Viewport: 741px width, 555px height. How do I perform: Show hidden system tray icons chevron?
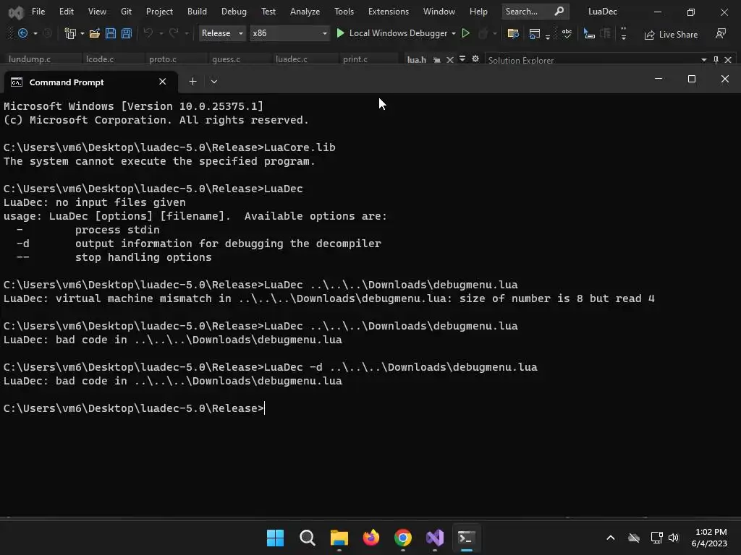click(x=611, y=538)
